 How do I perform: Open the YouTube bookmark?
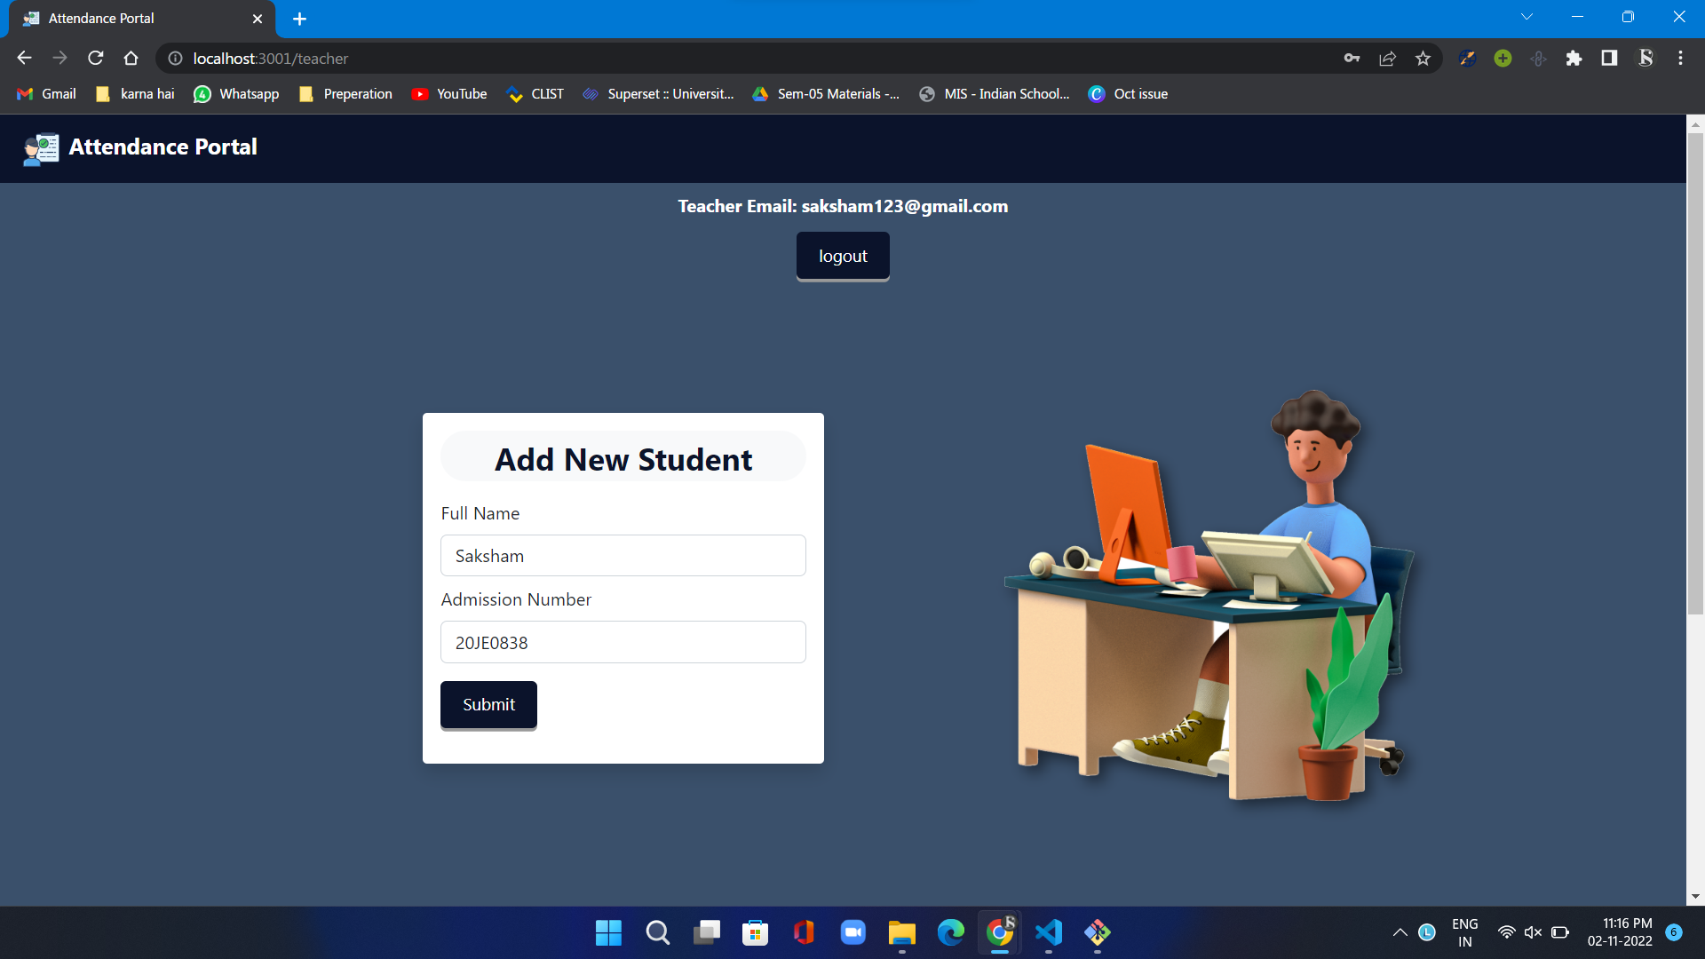point(449,94)
